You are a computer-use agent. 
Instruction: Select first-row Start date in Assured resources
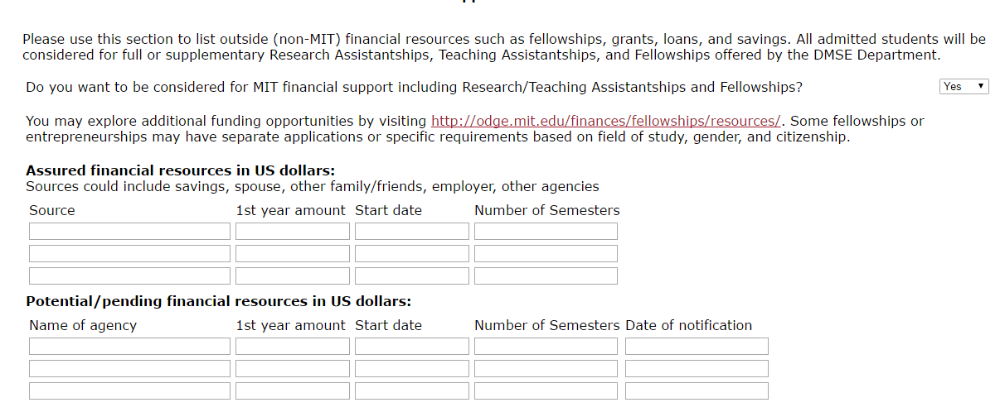click(412, 232)
